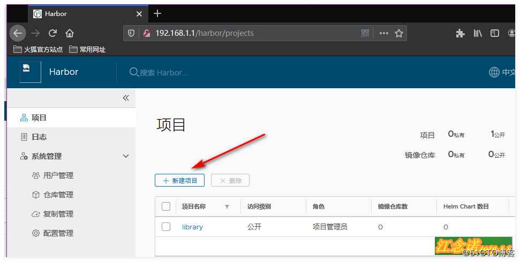Image resolution: width=520 pixels, height=262 pixels.
Task: Open 用户管理 in the sidebar
Action: [58, 175]
